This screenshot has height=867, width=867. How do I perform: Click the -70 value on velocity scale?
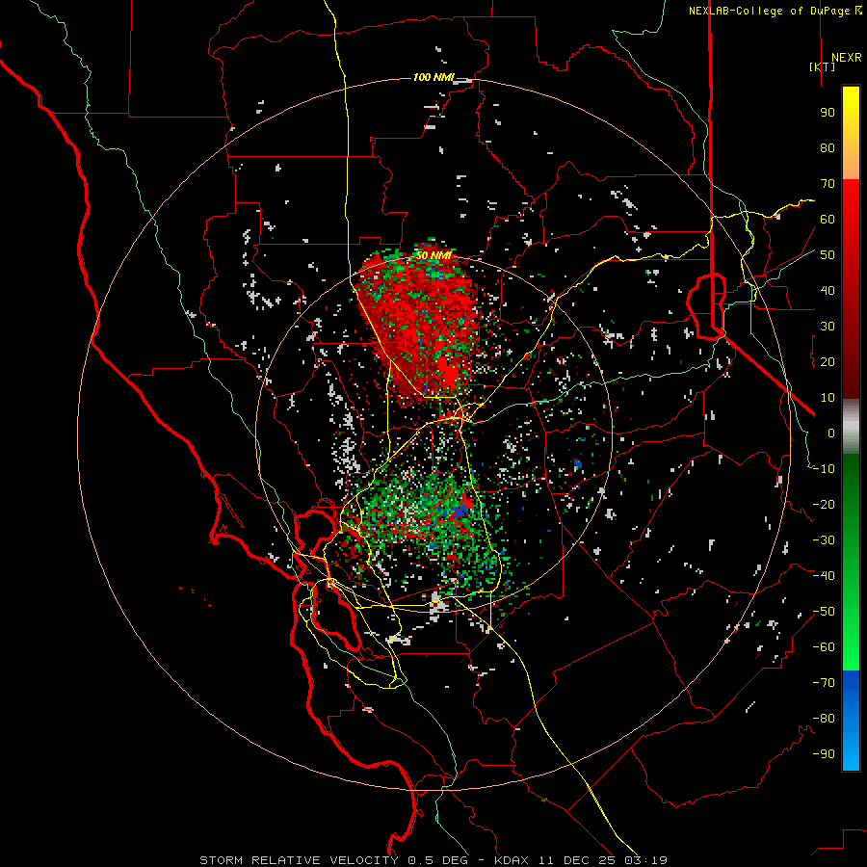pos(824,683)
